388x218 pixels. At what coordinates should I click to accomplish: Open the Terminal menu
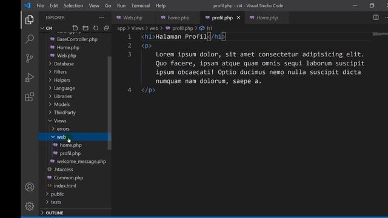[140, 5]
